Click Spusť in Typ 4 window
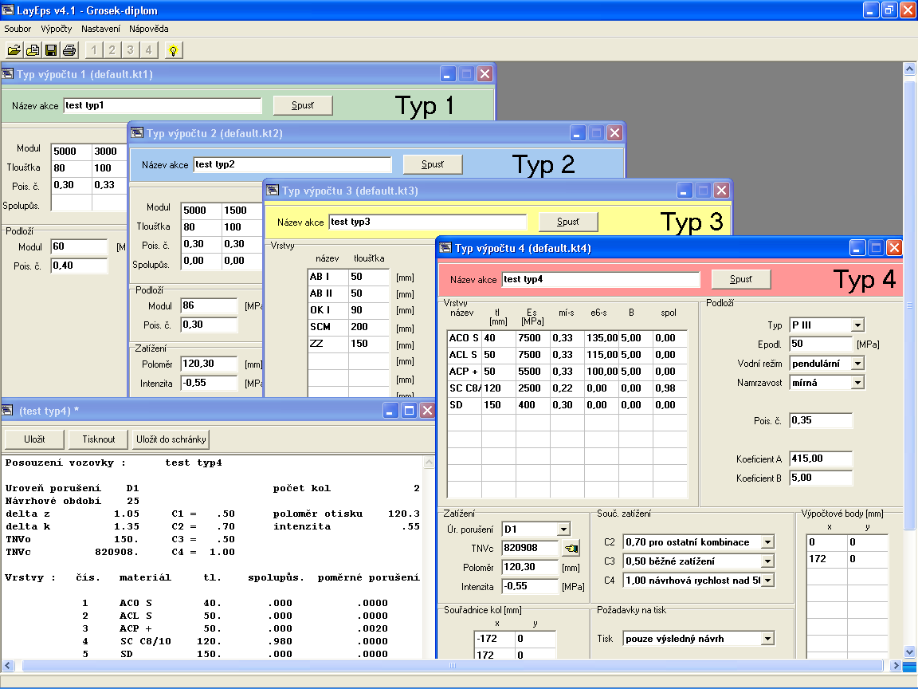The height and width of the screenshot is (689, 918). click(740, 279)
